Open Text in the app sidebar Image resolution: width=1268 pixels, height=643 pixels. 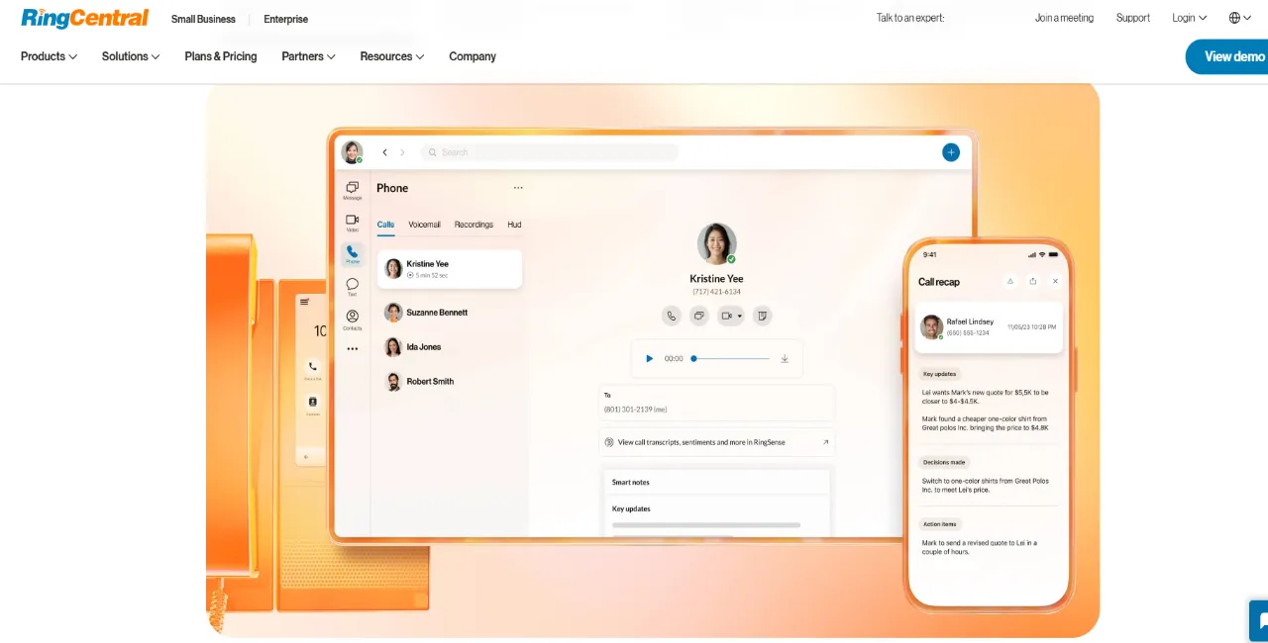point(352,287)
